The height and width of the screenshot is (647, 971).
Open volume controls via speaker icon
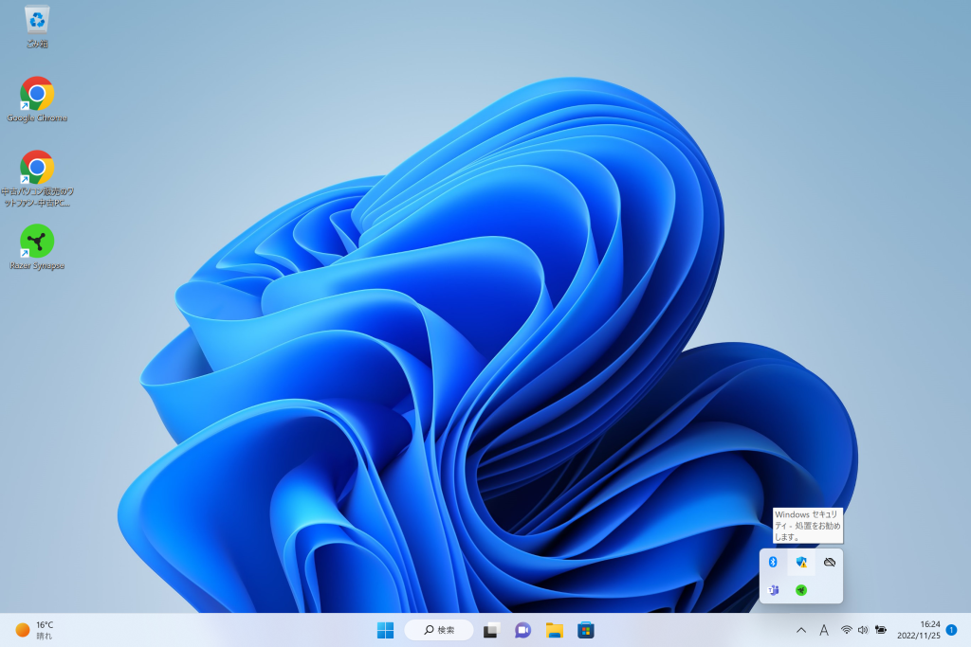click(x=863, y=630)
